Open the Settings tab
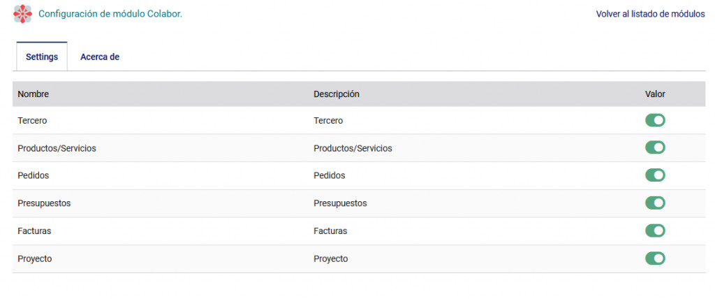 [42, 57]
